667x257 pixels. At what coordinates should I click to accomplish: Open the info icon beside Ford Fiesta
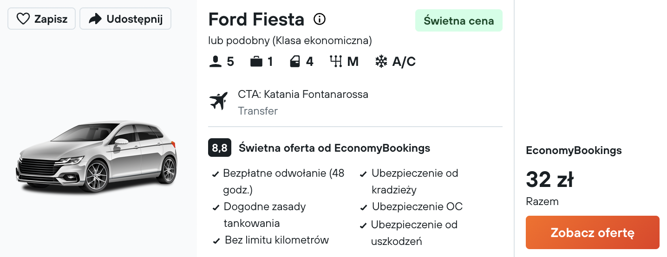tap(320, 19)
